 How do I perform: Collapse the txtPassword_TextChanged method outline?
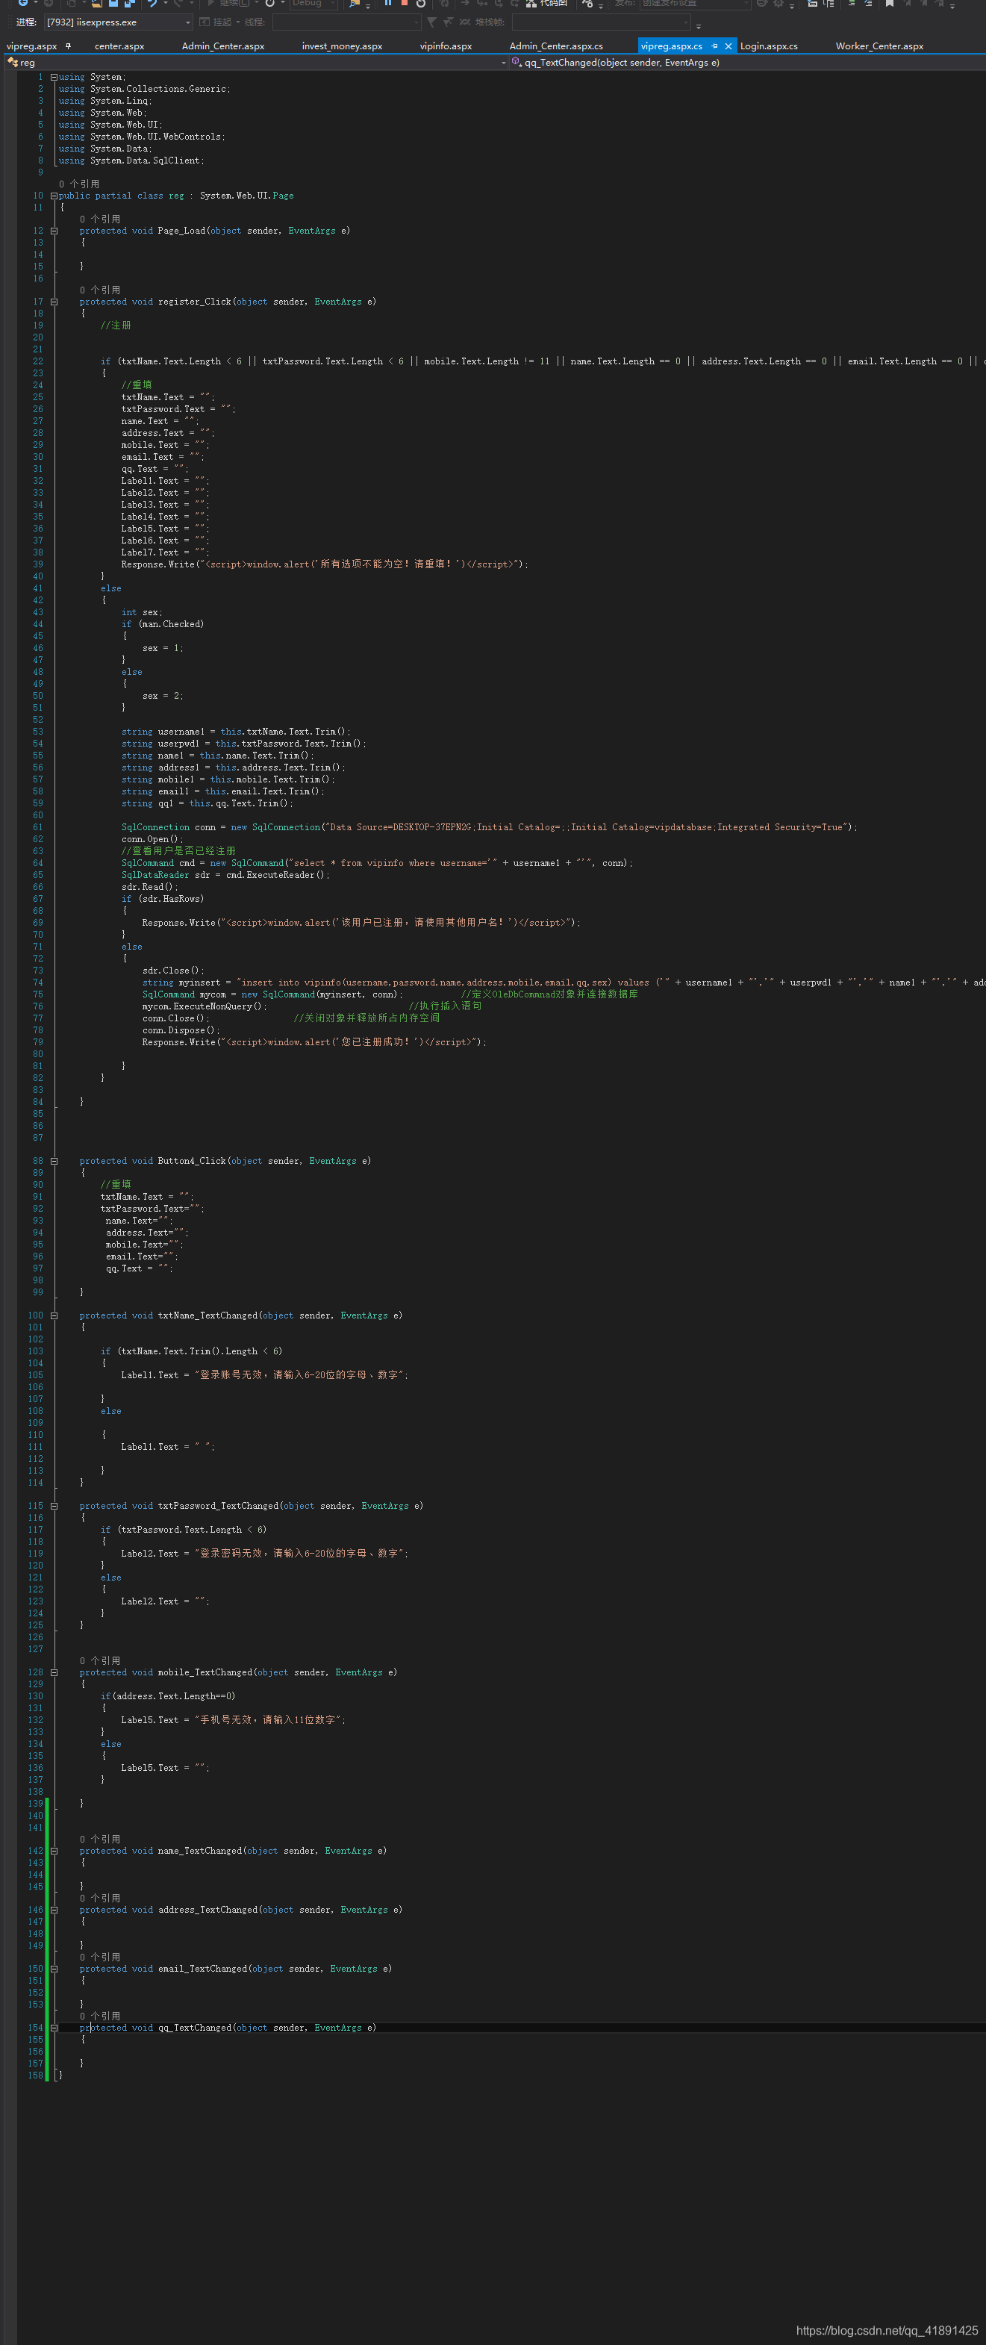tap(54, 1507)
